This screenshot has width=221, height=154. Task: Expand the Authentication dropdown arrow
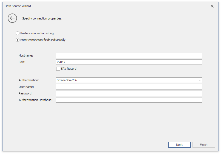[200, 80]
